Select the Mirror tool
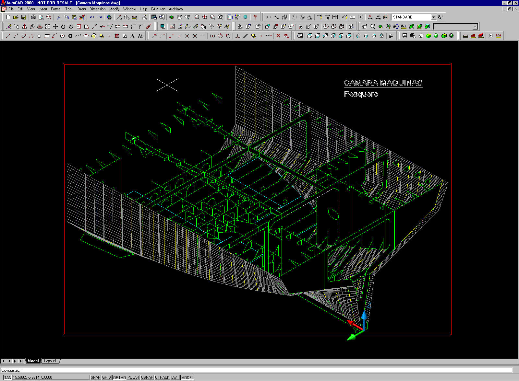519x381 pixels. click(24, 27)
